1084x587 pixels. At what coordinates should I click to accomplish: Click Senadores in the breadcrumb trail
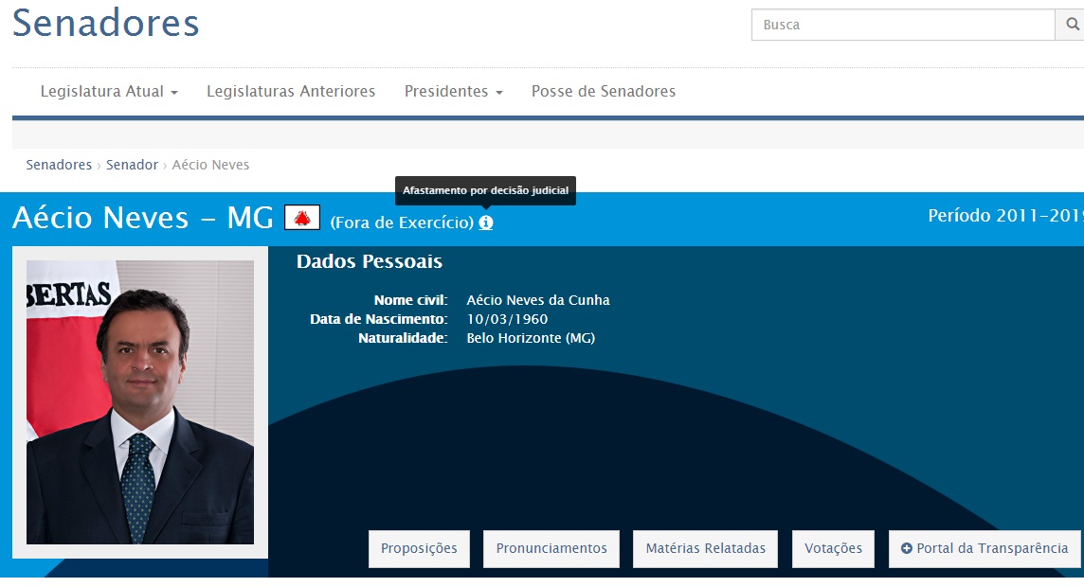(x=59, y=165)
